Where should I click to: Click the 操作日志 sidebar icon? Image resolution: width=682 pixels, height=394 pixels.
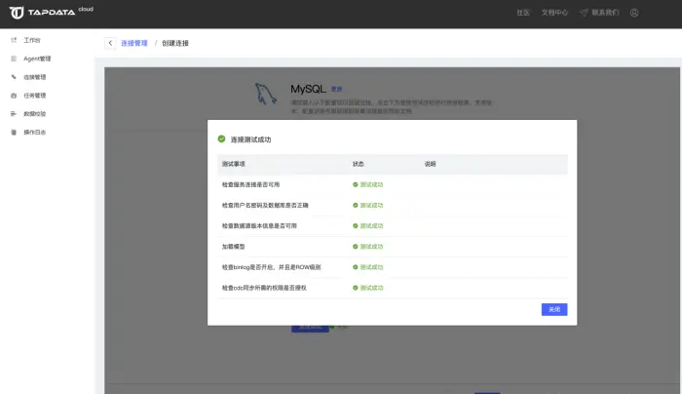pos(13,132)
